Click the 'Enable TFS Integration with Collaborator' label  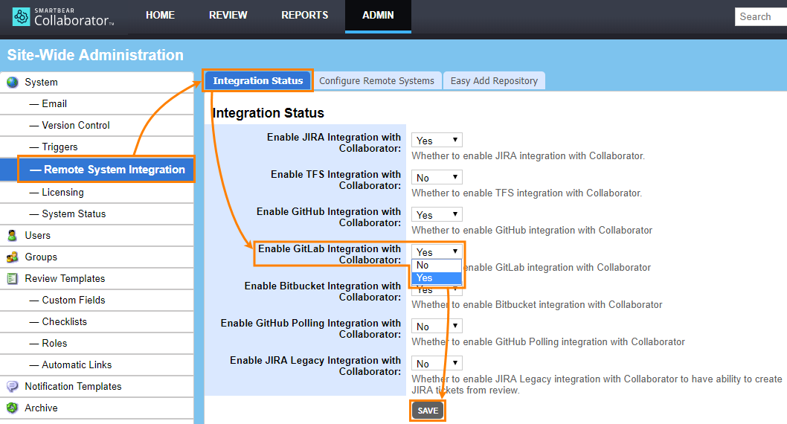(335, 179)
